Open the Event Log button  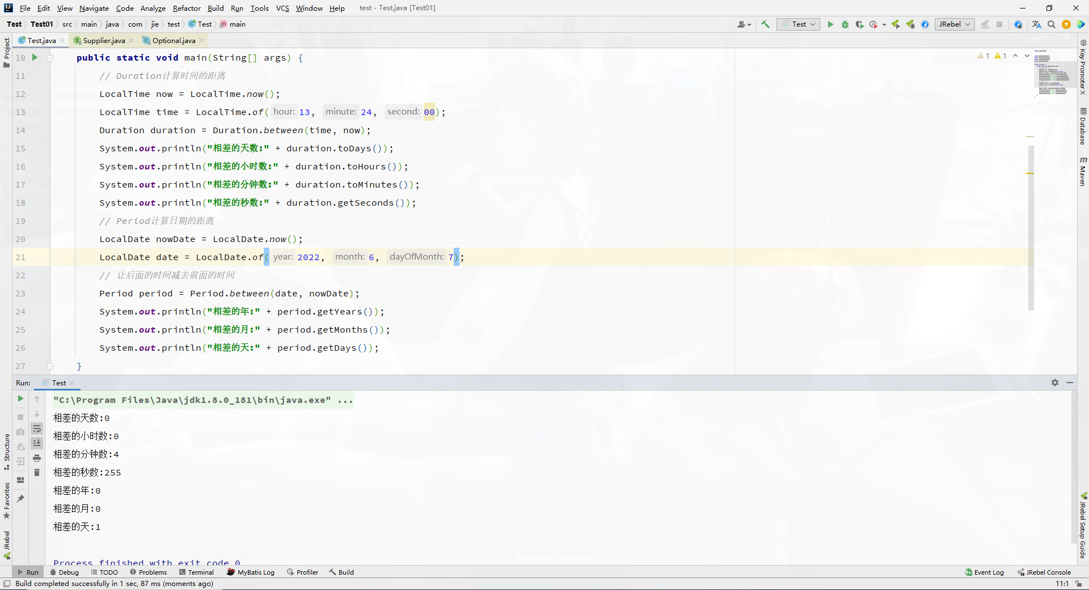click(985, 572)
